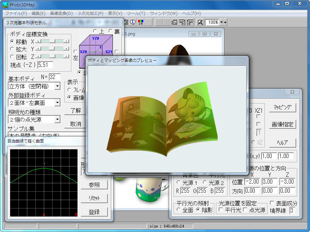Viewport: 310px width, 232px height.
Task: Open the 3次元加工(P) menu
Action: click(x=91, y=13)
